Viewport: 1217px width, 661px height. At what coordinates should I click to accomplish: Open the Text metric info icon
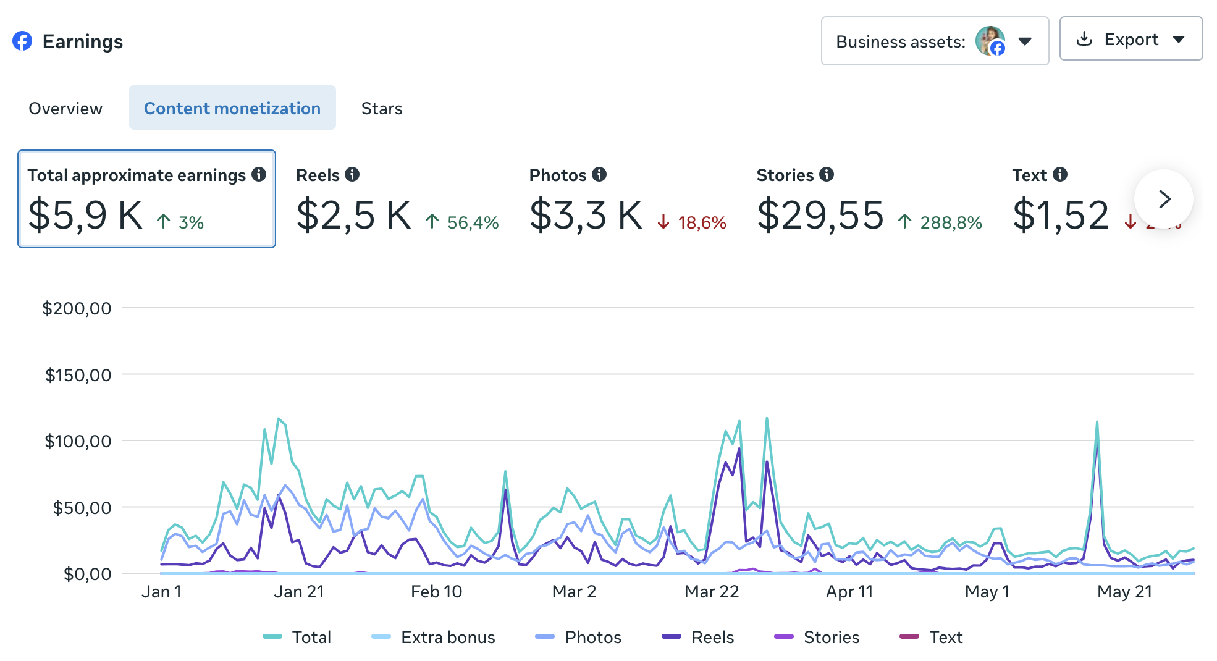[x=1060, y=175]
